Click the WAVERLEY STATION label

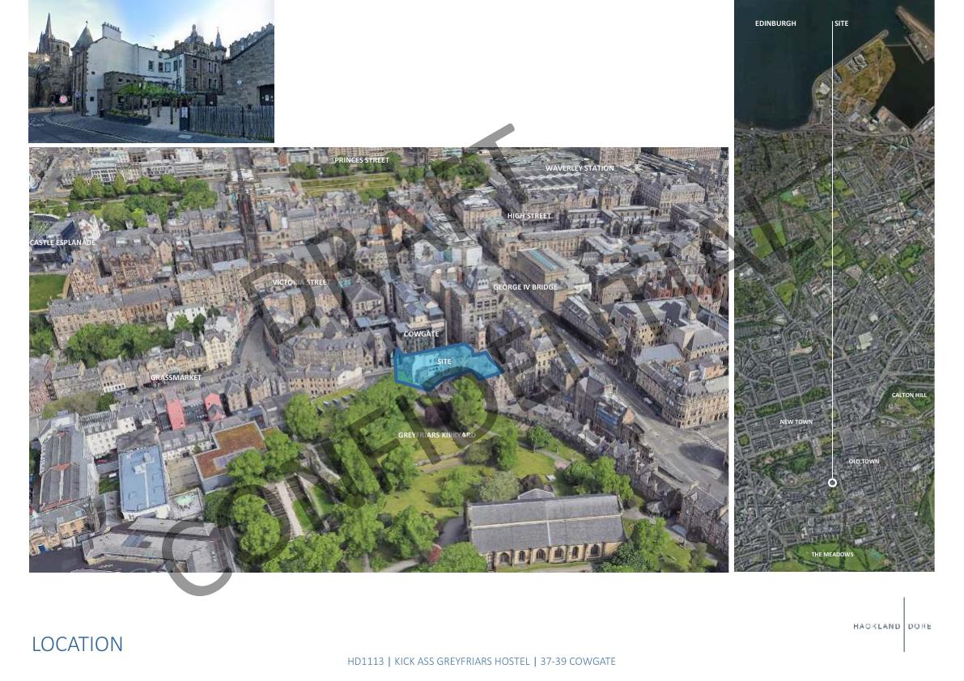(x=580, y=168)
